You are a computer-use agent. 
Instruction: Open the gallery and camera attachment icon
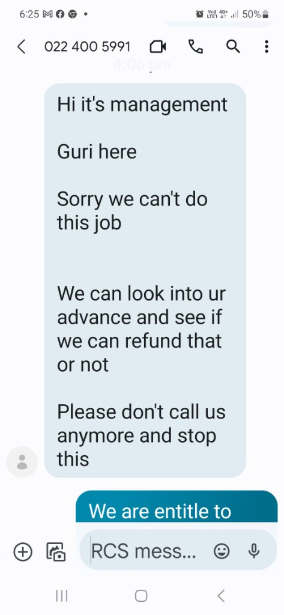click(x=56, y=552)
